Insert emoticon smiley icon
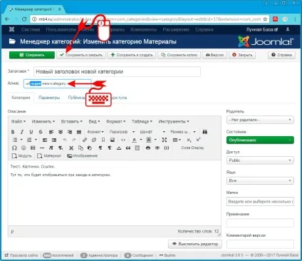 24,148
